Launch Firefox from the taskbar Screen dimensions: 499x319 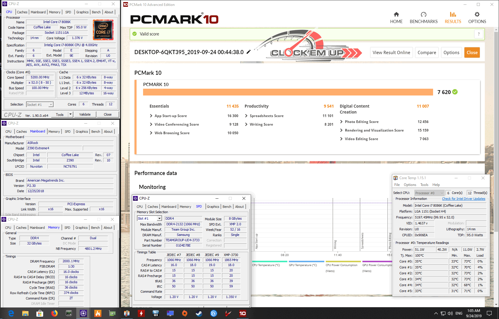[x=54, y=313]
